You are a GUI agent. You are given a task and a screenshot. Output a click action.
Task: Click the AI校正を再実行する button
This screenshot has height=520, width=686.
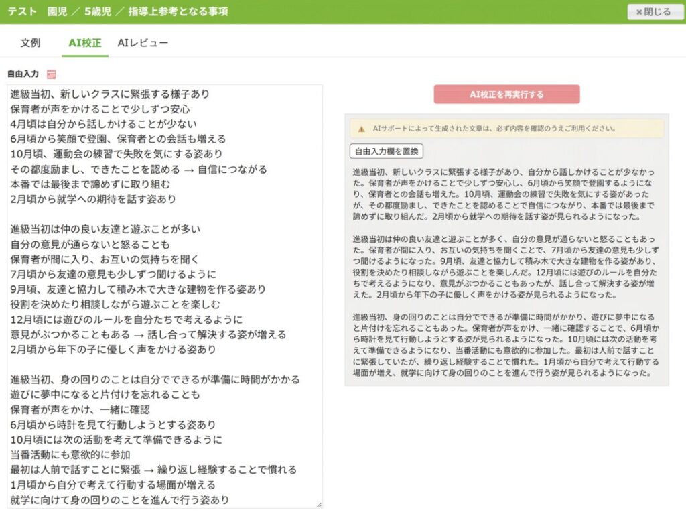506,94
